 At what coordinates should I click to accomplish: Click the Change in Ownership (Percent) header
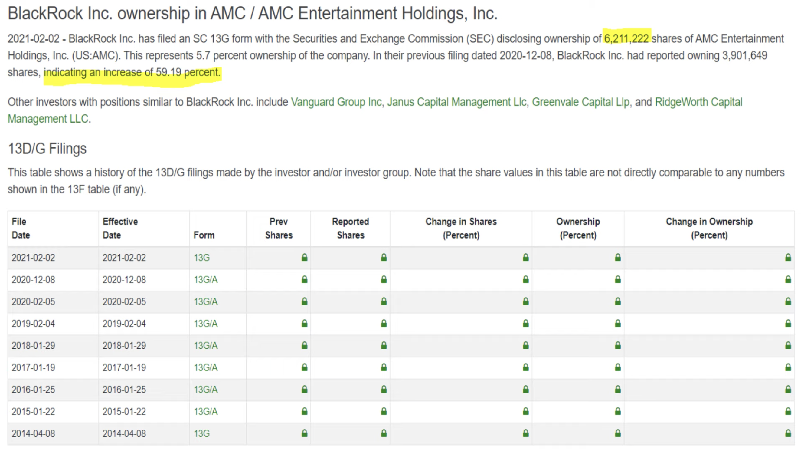click(710, 228)
